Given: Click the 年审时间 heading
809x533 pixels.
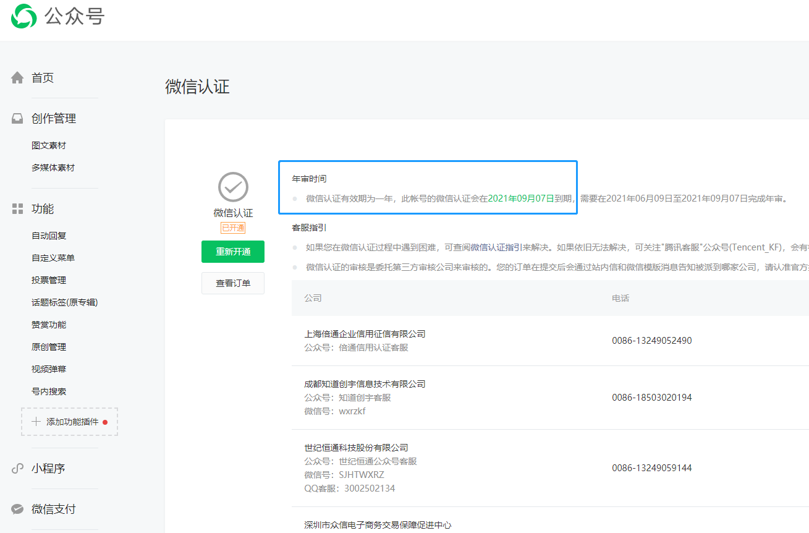Looking at the screenshot, I should pyautogui.click(x=309, y=179).
